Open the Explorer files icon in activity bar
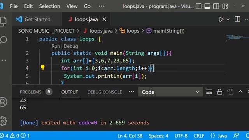This screenshot has width=249, height=140. pos(3,21)
